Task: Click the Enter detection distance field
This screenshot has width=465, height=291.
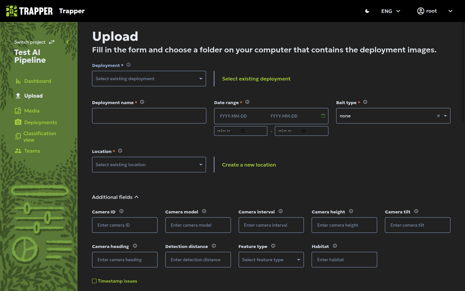Action: click(198, 260)
